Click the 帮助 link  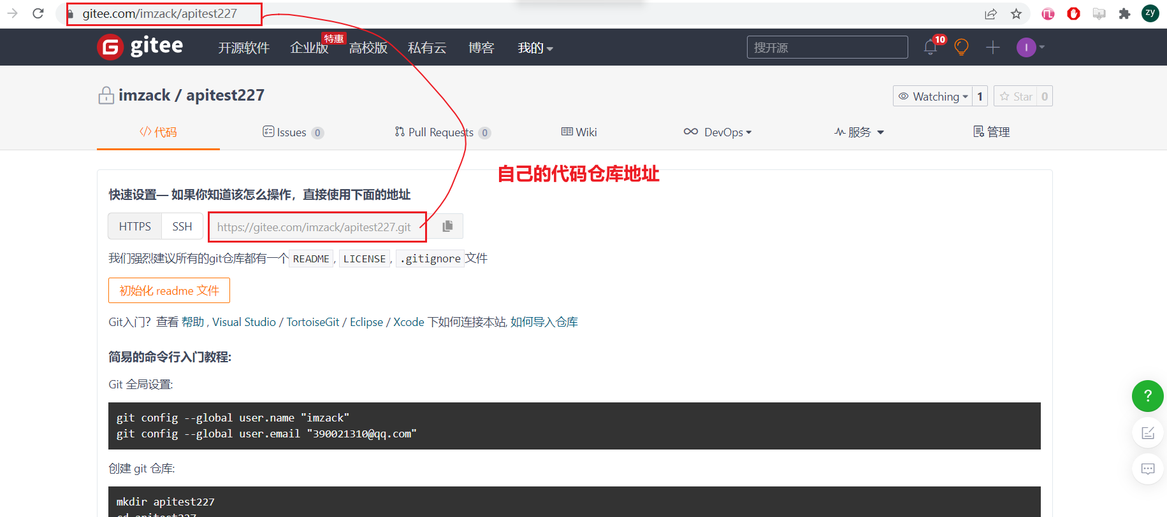[x=192, y=322]
